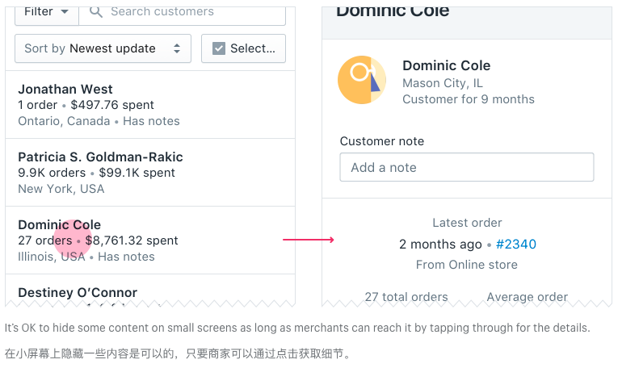Click the Add a note field
Viewport: 618px width, 368px height.
467,167
